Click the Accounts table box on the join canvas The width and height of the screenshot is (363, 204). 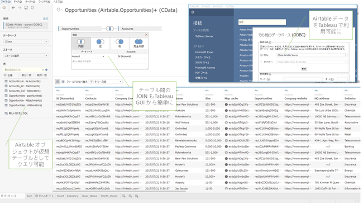click(x=140, y=29)
